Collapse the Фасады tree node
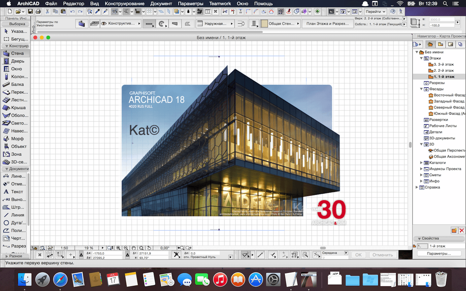The height and width of the screenshot is (291, 466). pyautogui.click(x=421, y=89)
